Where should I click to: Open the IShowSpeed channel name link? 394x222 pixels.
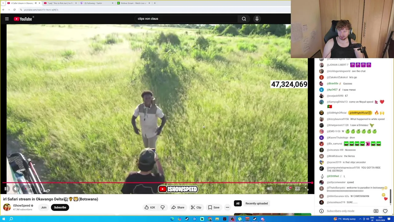(x=22, y=206)
